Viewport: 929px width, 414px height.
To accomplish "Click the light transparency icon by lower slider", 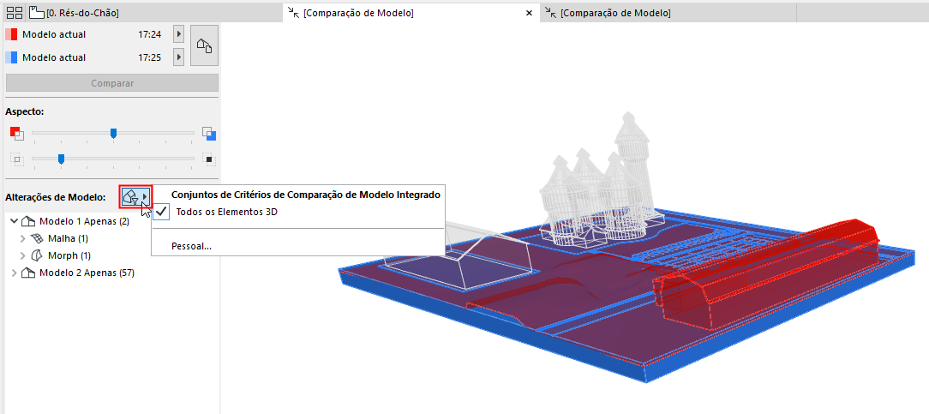I will point(16,159).
